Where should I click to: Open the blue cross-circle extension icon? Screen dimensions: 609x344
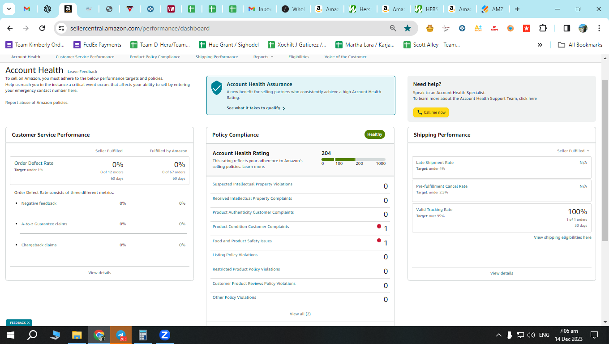[462, 28]
